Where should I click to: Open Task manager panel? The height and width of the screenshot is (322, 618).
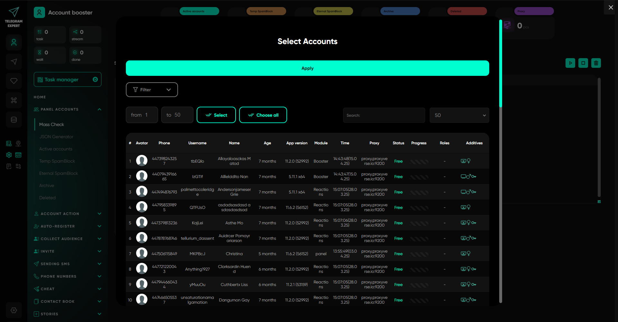click(x=67, y=79)
